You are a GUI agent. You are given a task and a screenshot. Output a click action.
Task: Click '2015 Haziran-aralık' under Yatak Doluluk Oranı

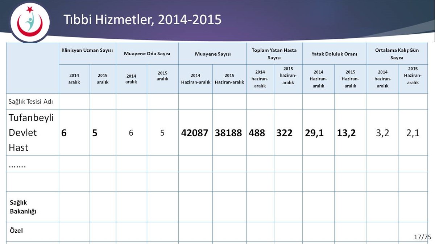pos(350,79)
